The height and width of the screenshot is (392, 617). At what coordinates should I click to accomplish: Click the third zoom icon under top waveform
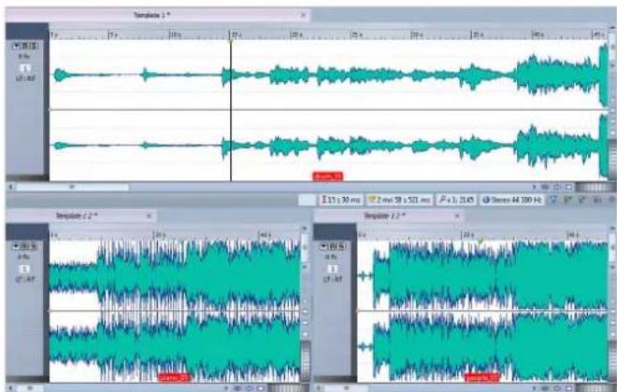[568, 188]
